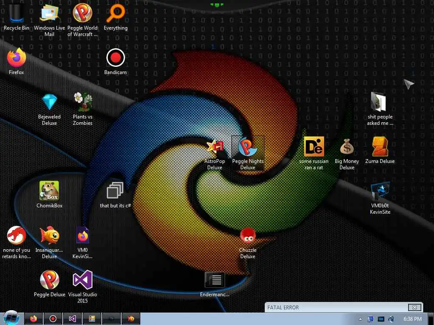Select the Firefox desktop shortcut
This screenshot has height=325, width=434.
pyautogui.click(x=17, y=61)
